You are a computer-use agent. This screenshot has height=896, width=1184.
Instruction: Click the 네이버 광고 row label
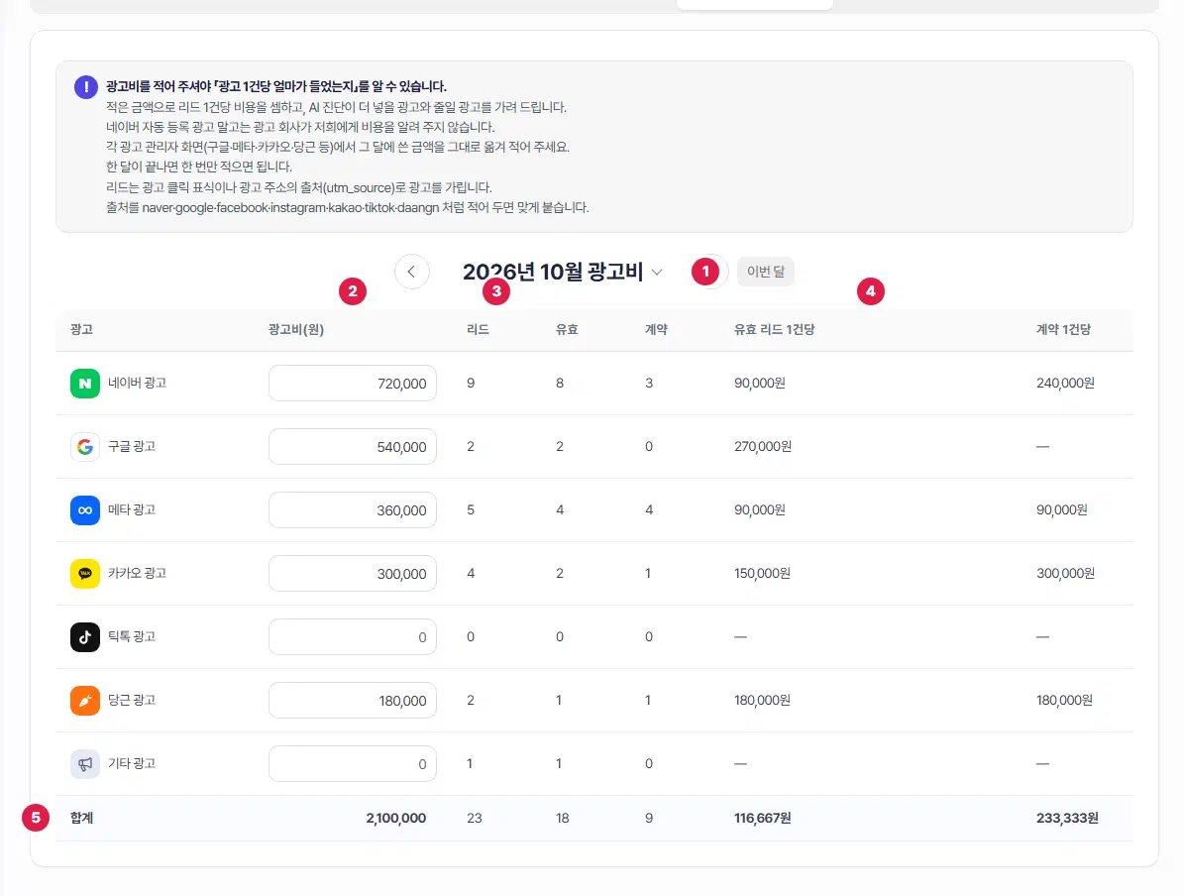click(x=137, y=383)
